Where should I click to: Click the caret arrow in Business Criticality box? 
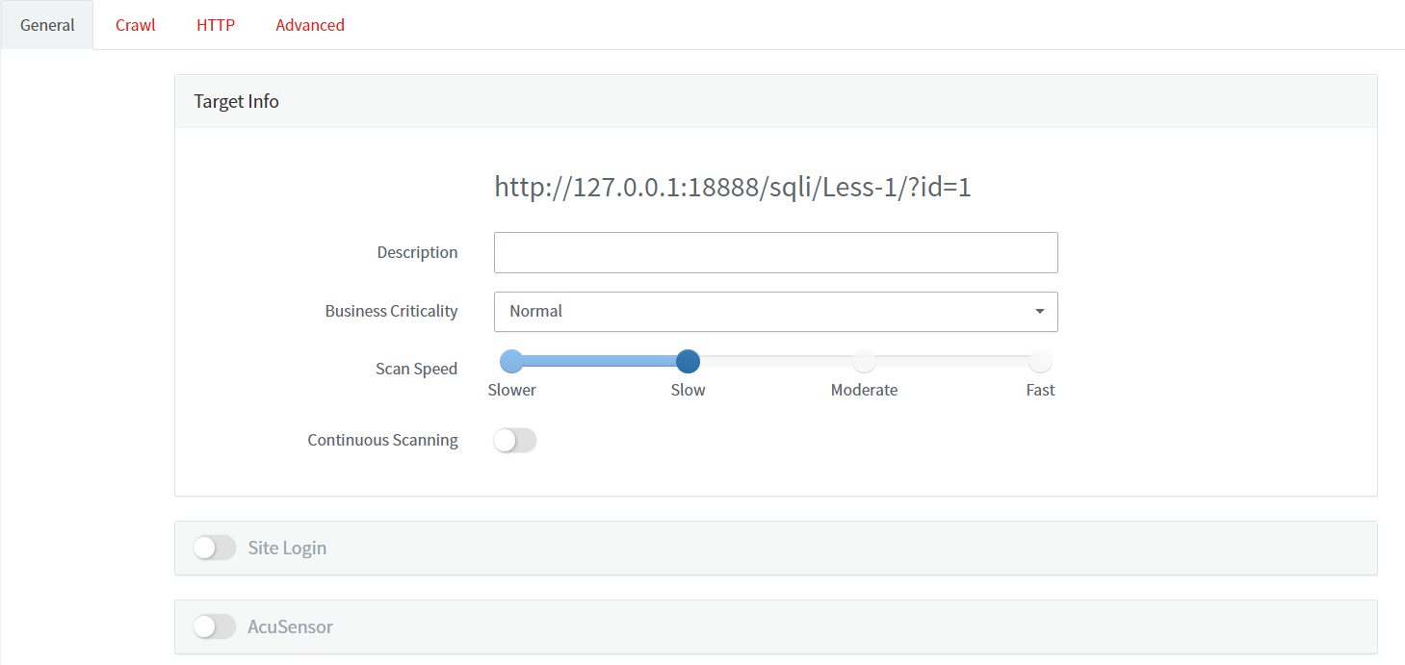pyautogui.click(x=1039, y=312)
